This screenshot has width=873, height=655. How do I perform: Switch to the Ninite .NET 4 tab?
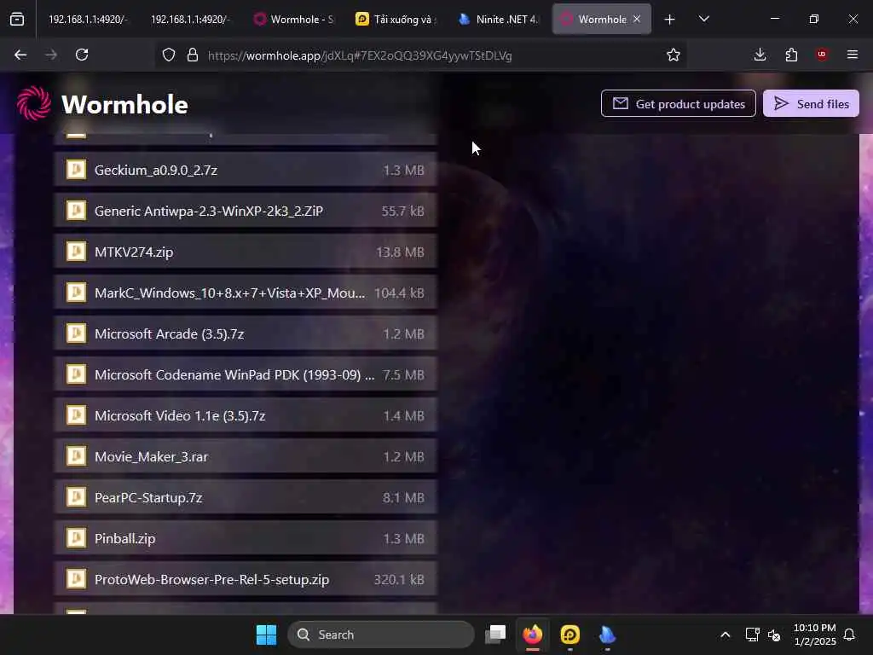[x=498, y=20]
